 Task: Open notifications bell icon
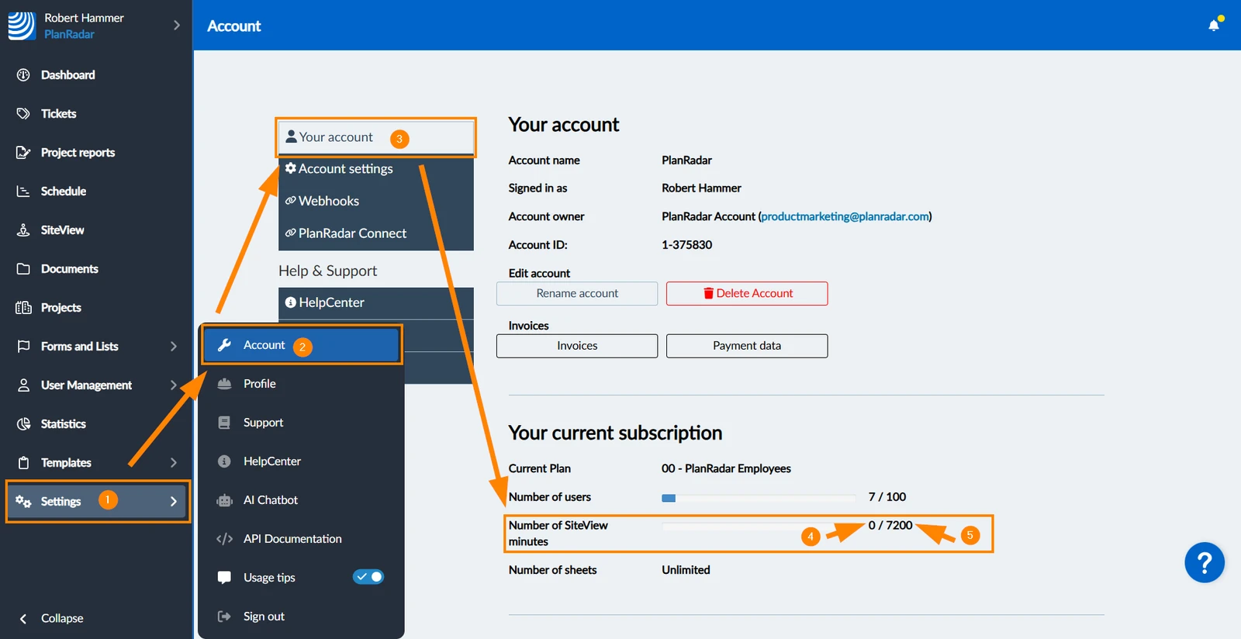pyautogui.click(x=1214, y=25)
